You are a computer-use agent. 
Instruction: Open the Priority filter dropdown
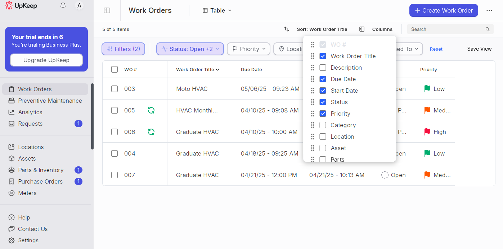coord(248,48)
